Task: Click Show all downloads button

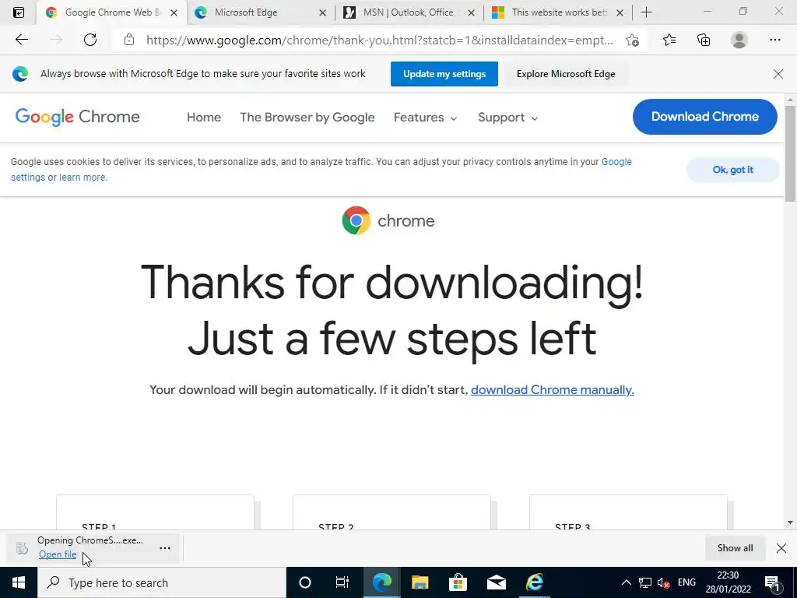Action: (735, 547)
